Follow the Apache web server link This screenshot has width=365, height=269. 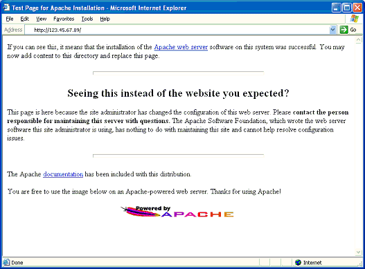[181, 47]
